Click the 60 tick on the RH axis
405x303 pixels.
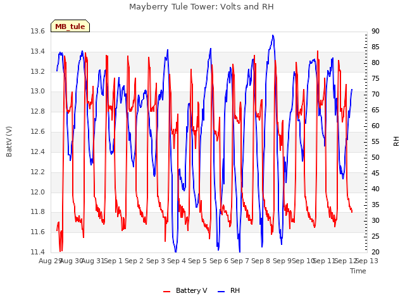[x=375, y=126]
